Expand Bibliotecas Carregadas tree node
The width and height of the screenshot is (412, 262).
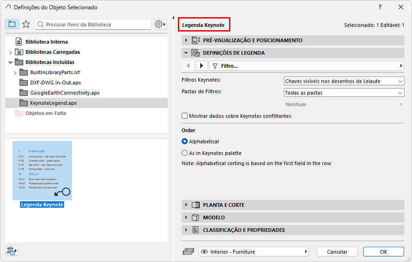10,52
